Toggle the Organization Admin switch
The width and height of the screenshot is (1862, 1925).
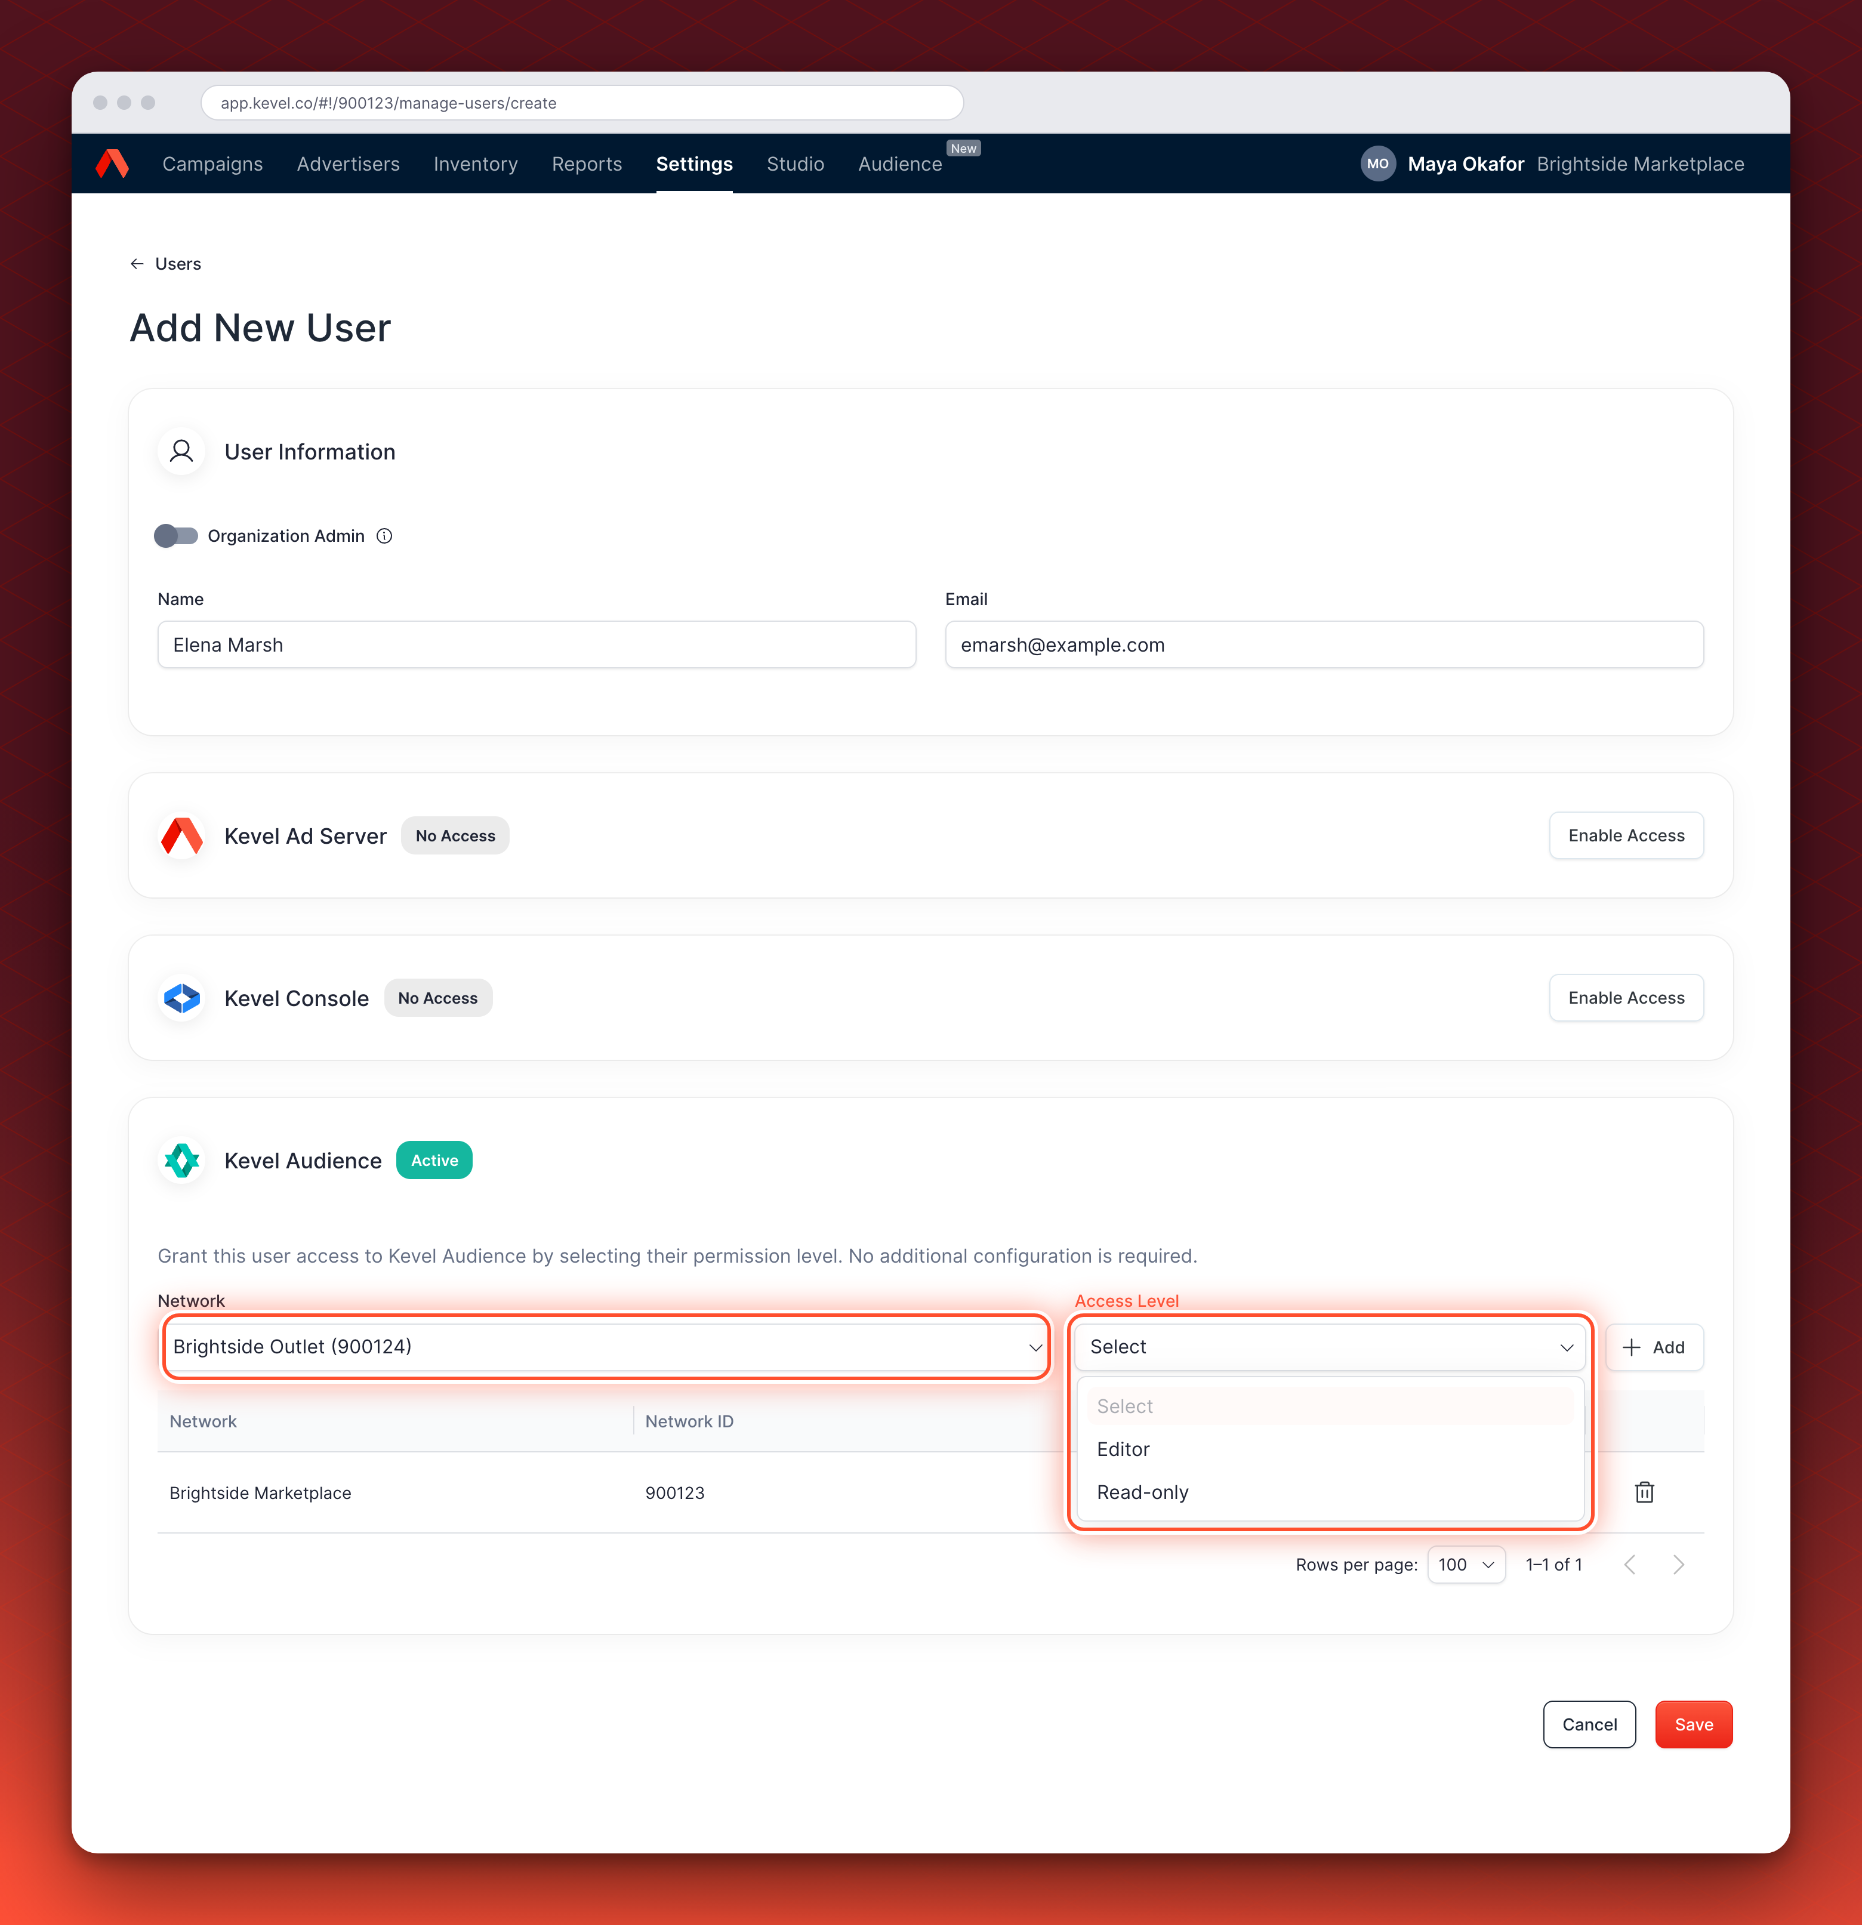click(176, 536)
